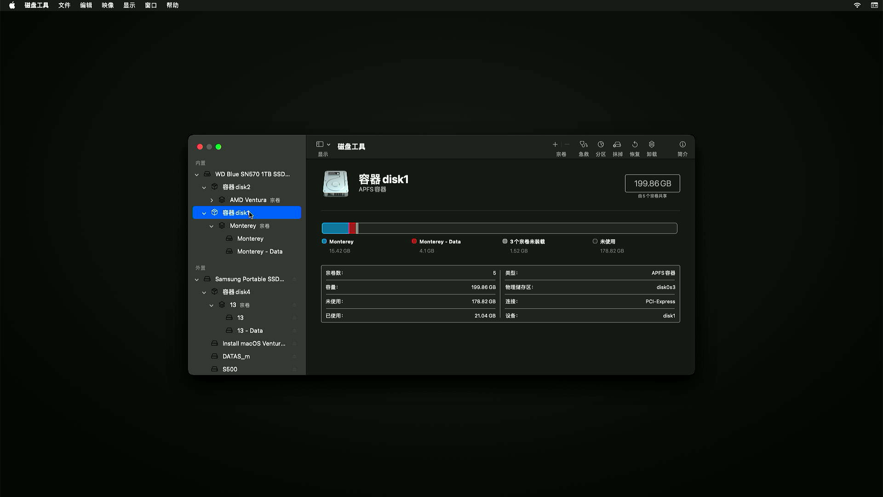The image size is (883, 497).
Task: Click the sidebar 显示 view toggle icon
Action: point(320,144)
